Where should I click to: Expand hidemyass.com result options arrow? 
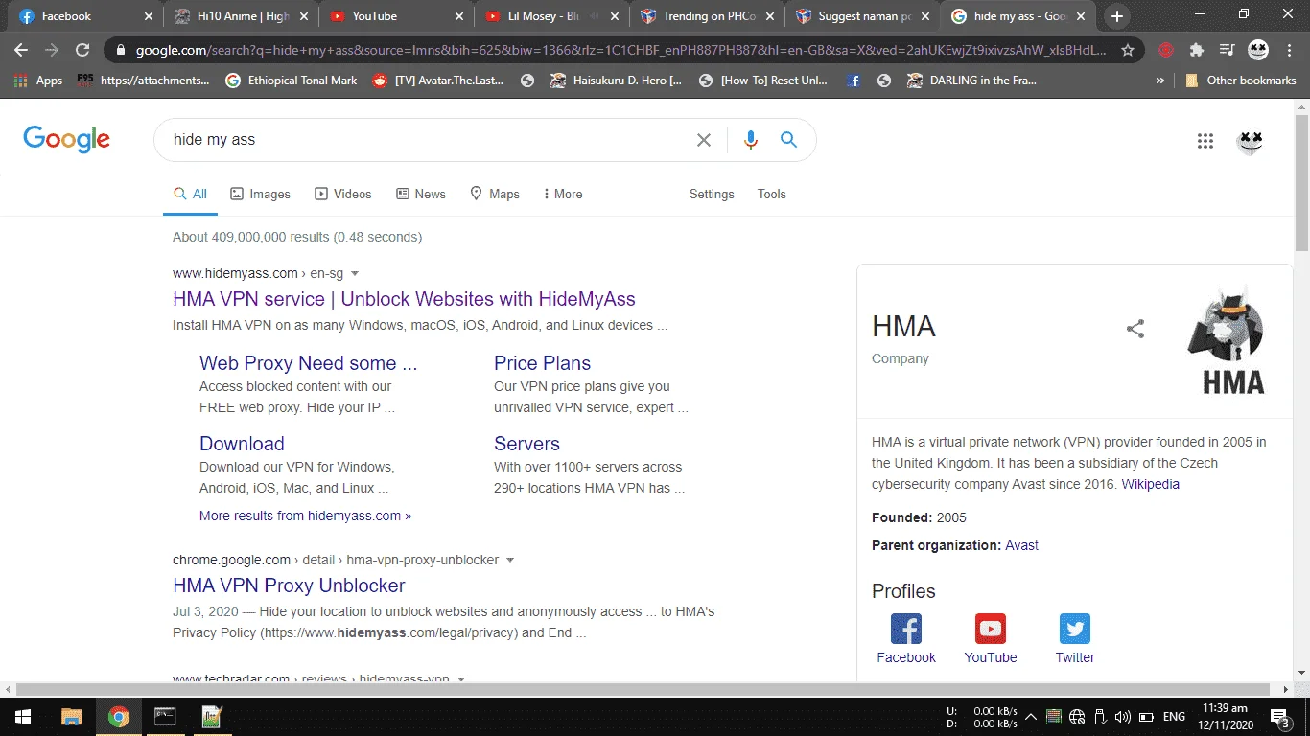coord(355,274)
